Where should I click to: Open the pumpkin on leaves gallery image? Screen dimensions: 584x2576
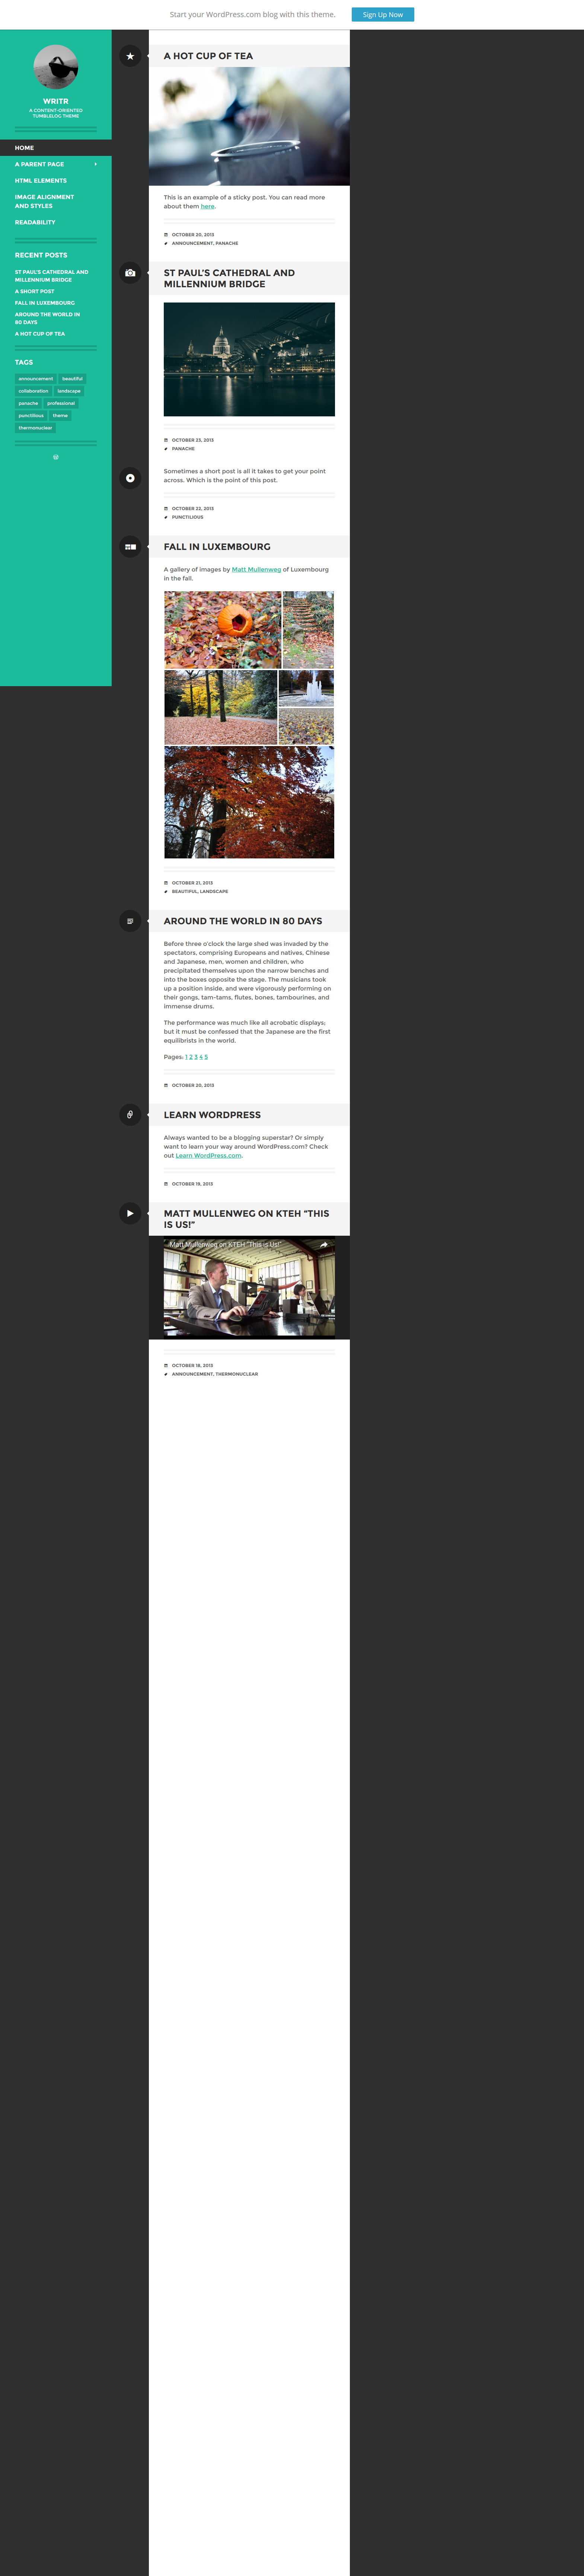[223, 630]
